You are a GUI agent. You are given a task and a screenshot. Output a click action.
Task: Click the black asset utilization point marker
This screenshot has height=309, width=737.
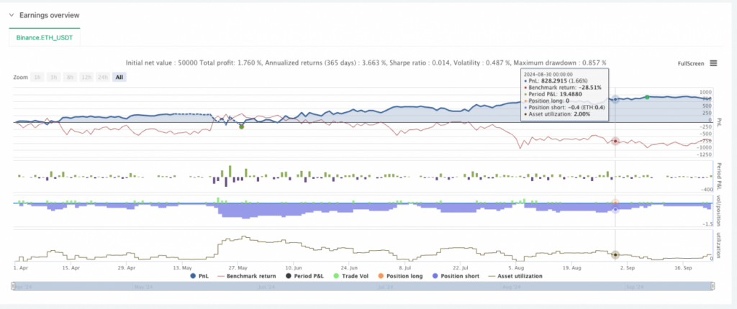[x=615, y=254]
